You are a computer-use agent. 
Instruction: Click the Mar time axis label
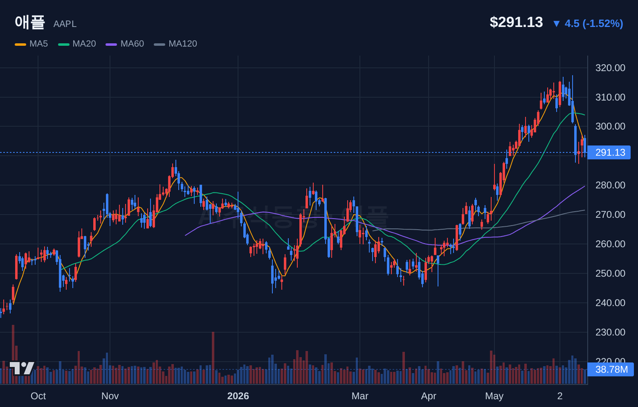360,396
